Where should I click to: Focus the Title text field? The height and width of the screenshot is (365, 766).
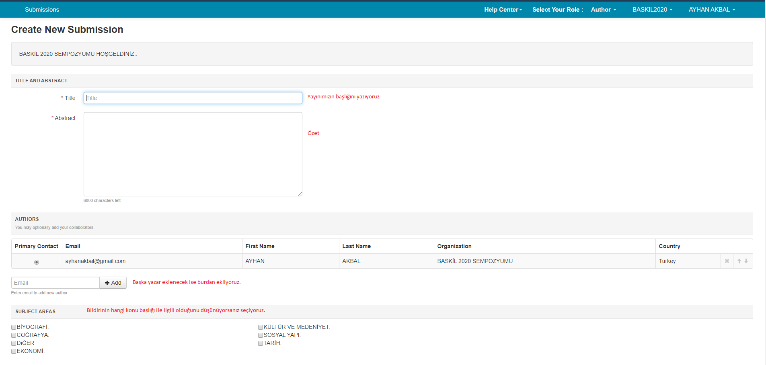click(x=193, y=98)
